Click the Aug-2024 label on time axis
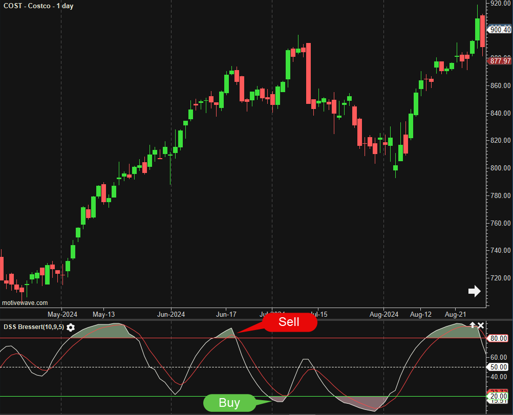The image size is (513, 415). pos(384,314)
